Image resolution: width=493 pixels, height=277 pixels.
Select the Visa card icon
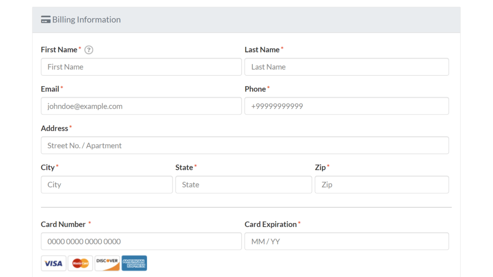(x=53, y=263)
